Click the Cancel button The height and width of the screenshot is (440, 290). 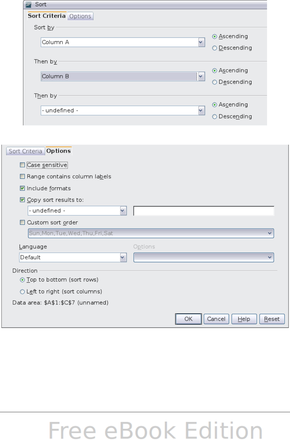[x=216, y=319]
